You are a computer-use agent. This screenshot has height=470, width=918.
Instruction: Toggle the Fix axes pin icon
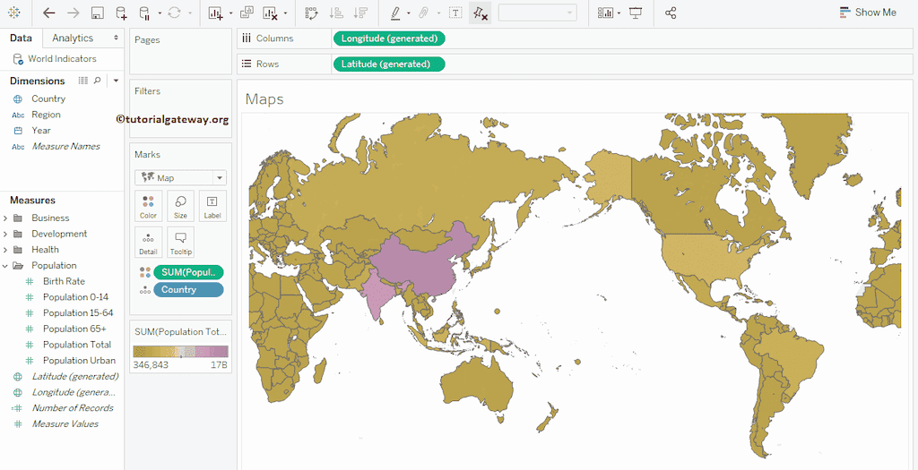pos(481,13)
